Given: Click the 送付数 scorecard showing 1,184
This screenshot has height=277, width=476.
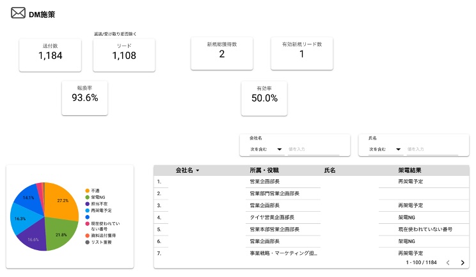Looking at the screenshot, I should click(x=50, y=54).
